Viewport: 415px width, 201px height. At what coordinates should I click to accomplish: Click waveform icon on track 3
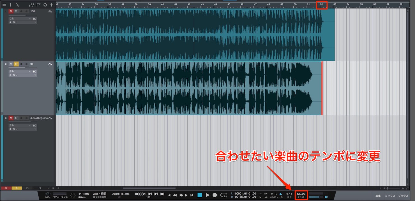click(50, 118)
